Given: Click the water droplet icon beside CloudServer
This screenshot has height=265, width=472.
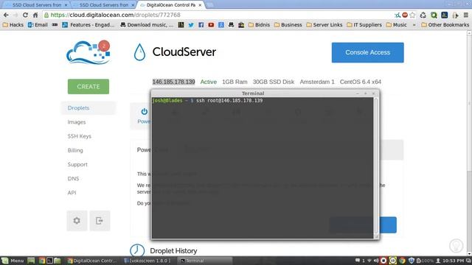Looking at the screenshot, I should [x=139, y=52].
